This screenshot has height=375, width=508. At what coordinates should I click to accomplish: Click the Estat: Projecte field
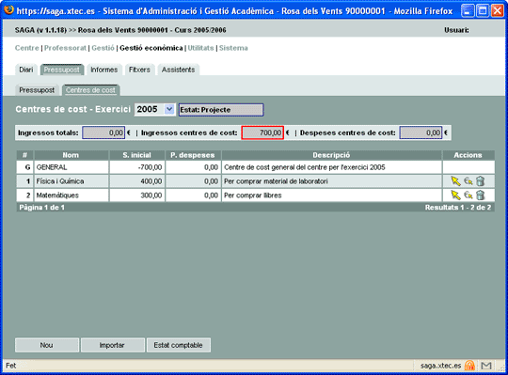tap(221, 110)
